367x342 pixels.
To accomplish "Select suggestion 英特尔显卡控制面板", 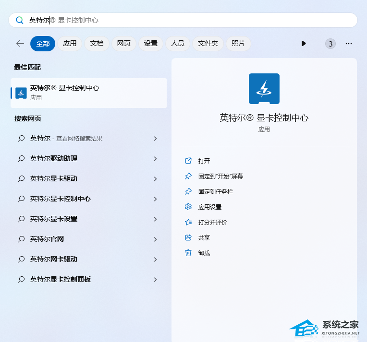I will point(89,279).
